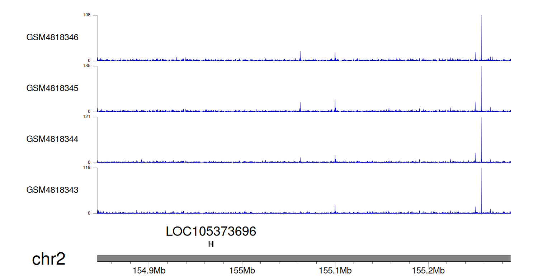Click the gray chr2 ideogram bar

coord(303,258)
